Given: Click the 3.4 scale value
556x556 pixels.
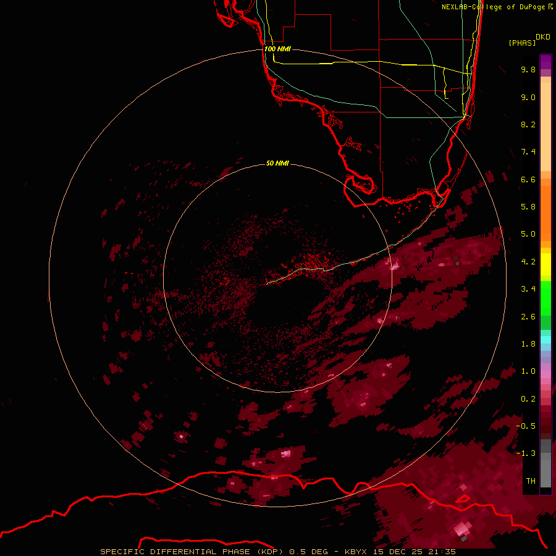Looking at the screenshot, I should click(528, 289).
